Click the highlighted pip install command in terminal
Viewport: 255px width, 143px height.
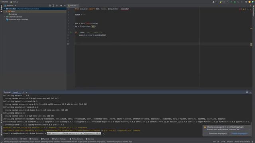tap(74, 133)
